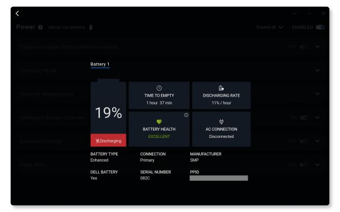Click the Time to Empty clock icon
The image size is (340, 212).
pos(159,88)
